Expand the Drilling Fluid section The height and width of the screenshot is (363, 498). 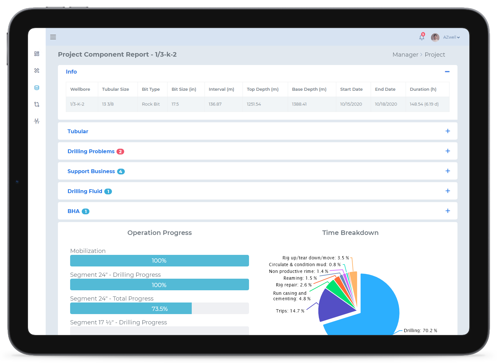447,191
